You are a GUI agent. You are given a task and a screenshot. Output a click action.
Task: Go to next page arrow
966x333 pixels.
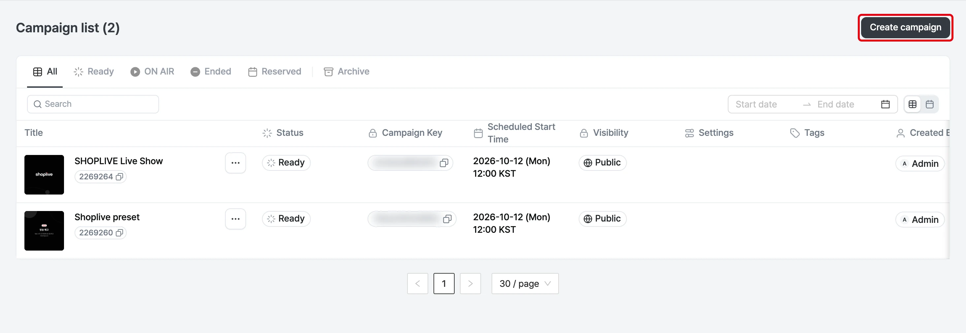[x=470, y=284]
